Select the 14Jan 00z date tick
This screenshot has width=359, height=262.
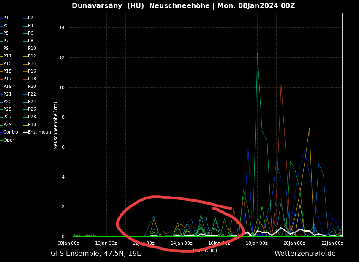(182, 243)
